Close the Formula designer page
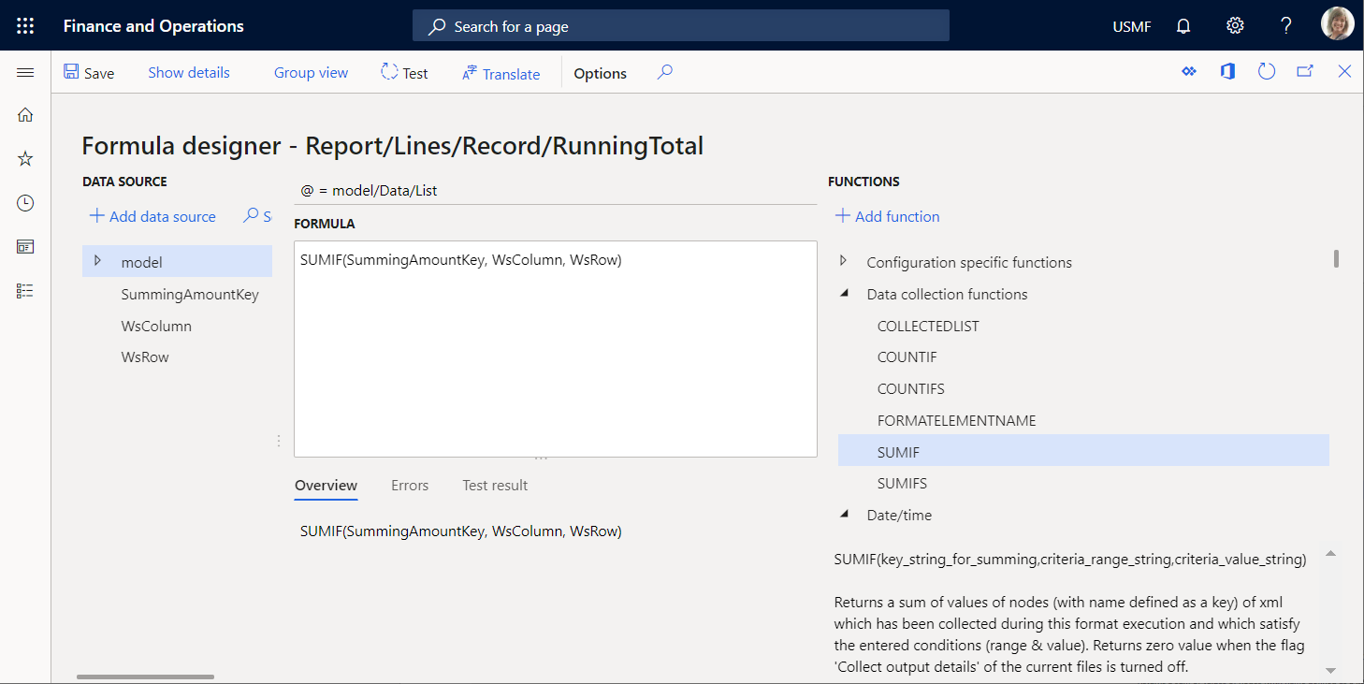Viewport: 1364px width, 684px height. (x=1344, y=72)
